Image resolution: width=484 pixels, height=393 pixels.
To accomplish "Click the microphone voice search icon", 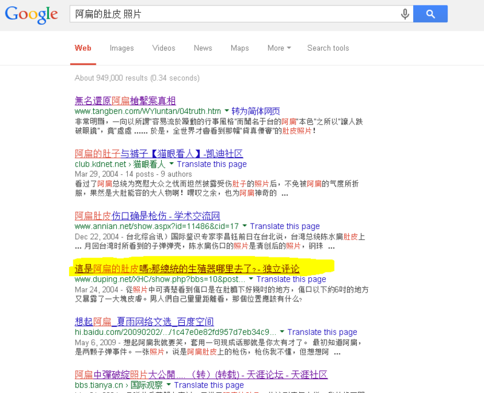I will (405, 14).
